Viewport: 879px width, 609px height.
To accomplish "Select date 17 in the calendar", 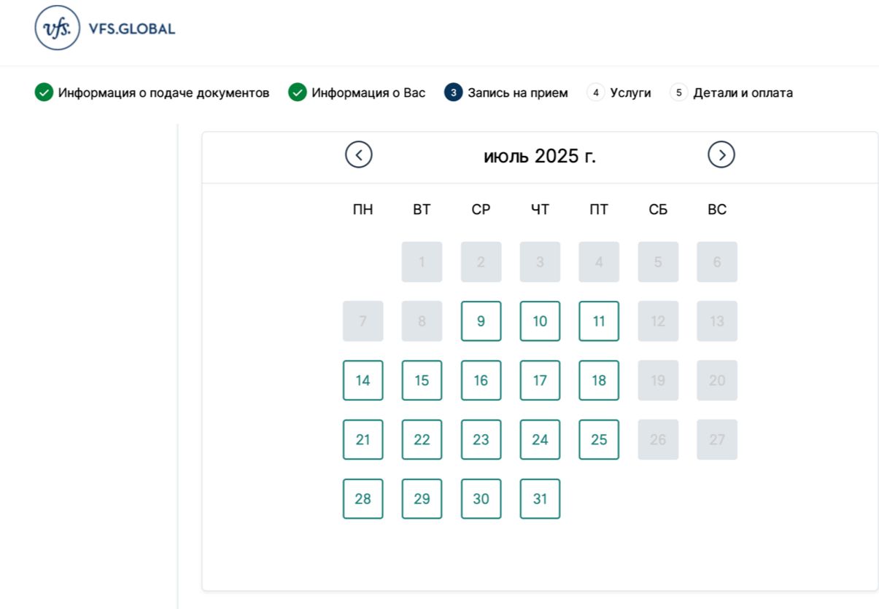I will 540,380.
